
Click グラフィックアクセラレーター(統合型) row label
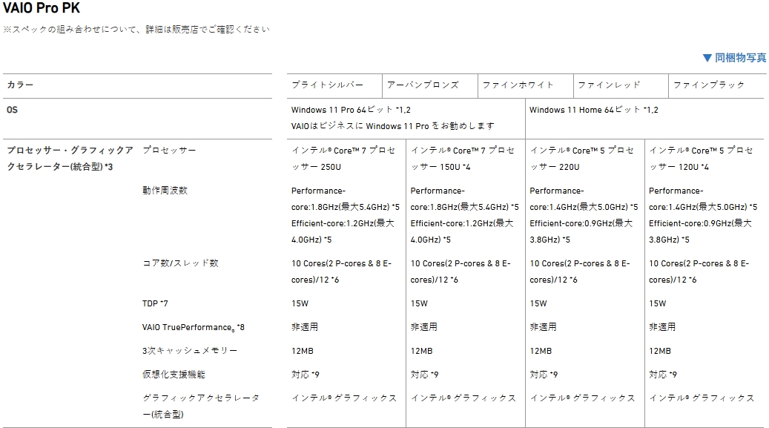click(x=201, y=406)
